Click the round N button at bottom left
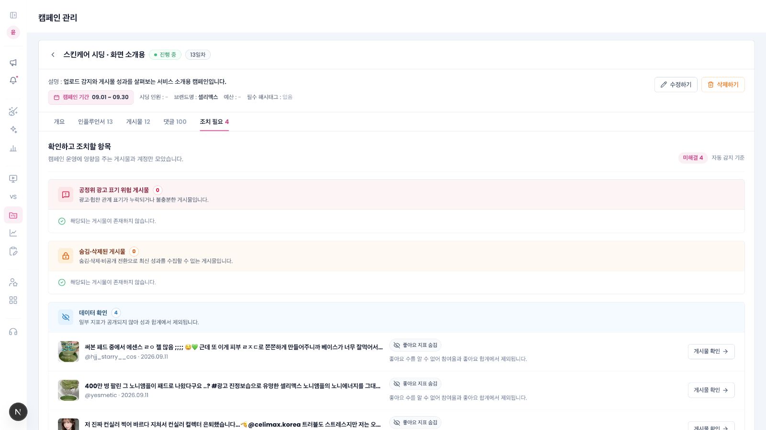This screenshot has width=766, height=430. [18, 412]
